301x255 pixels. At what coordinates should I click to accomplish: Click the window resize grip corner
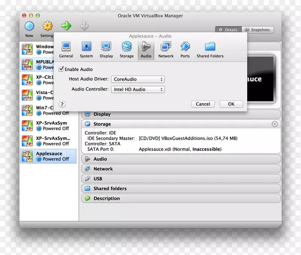pos(279,226)
